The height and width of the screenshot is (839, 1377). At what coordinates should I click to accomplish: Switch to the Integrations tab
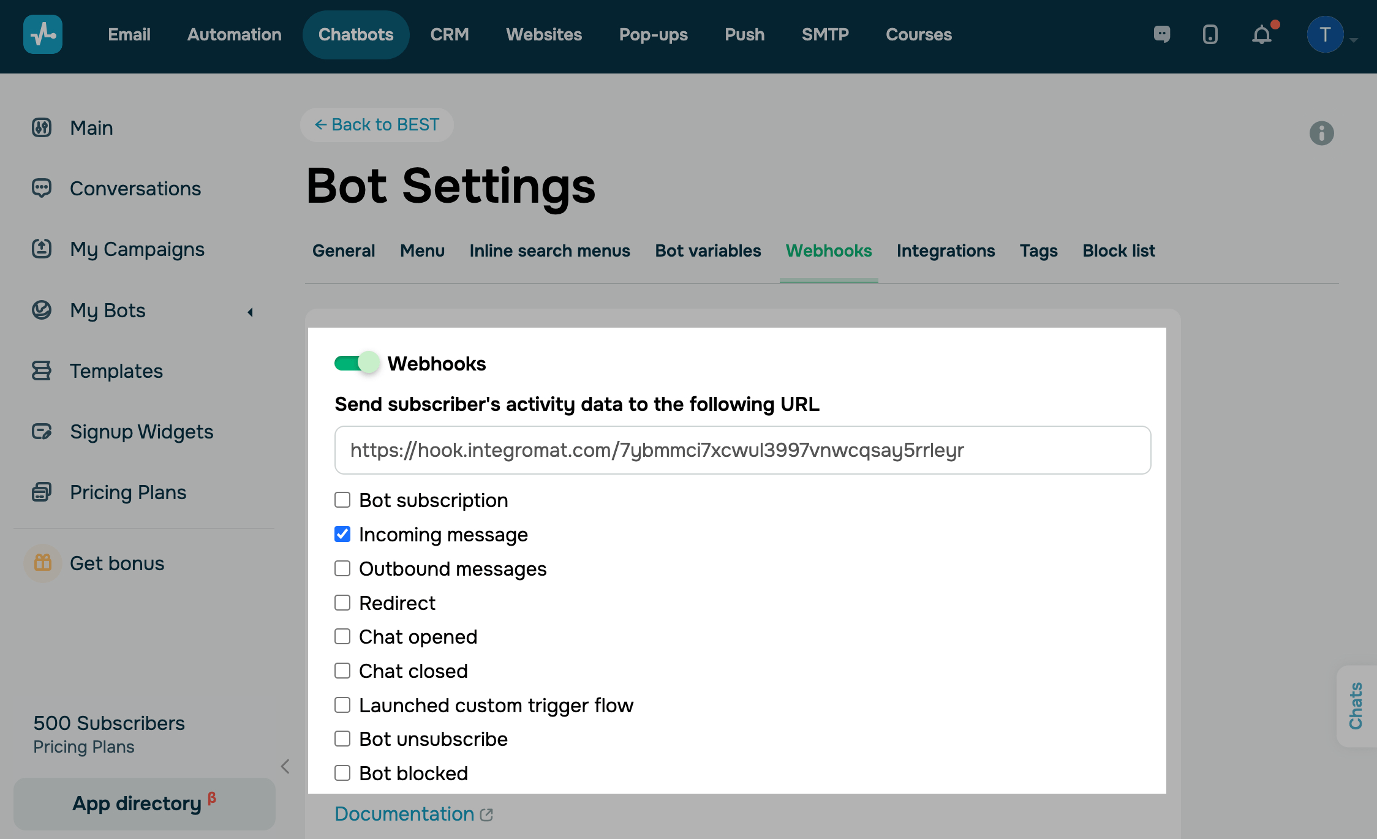click(945, 250)
